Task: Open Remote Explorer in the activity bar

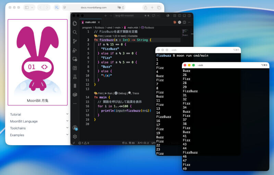Action: [75, 59]
